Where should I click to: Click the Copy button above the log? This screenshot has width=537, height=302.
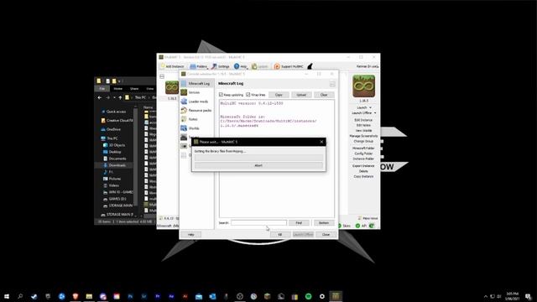pos(279,95)
